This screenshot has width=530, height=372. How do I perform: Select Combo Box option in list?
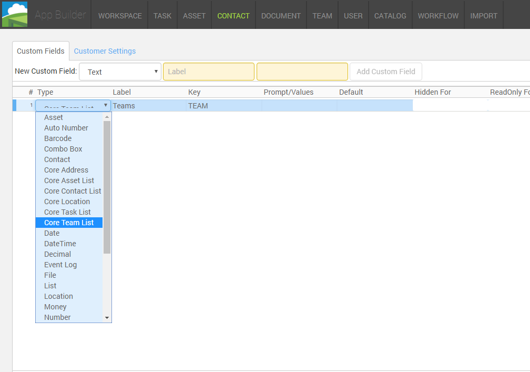tap(63, 149)
